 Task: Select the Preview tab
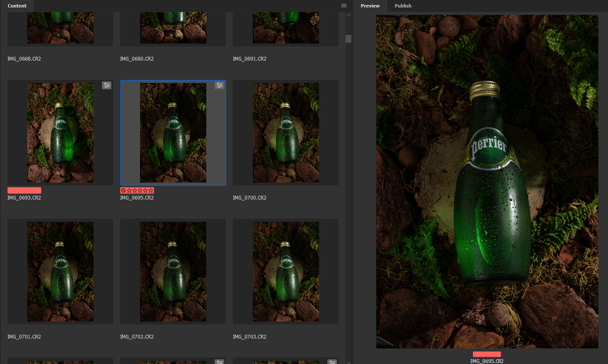(370, 6)
